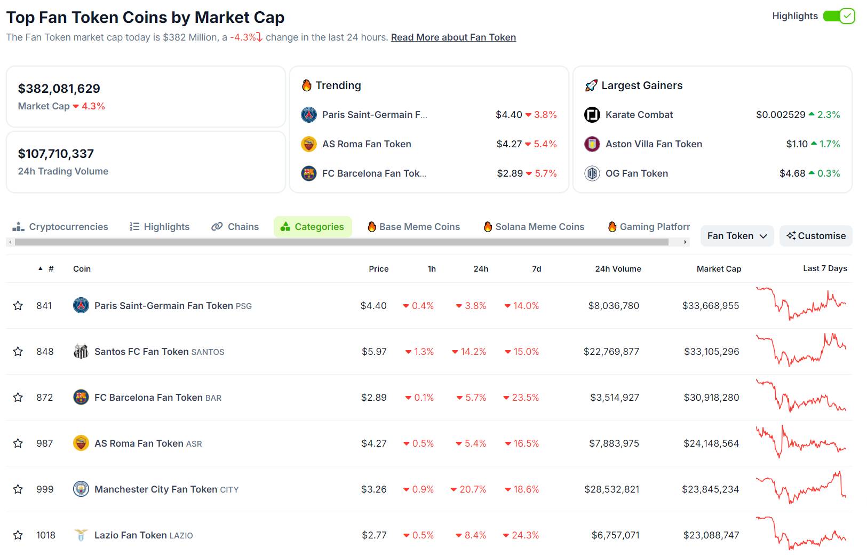Click the horizontal tab scrollbar thumb
Viewport: 867px width, 555px height.
[x=341, y=242]
